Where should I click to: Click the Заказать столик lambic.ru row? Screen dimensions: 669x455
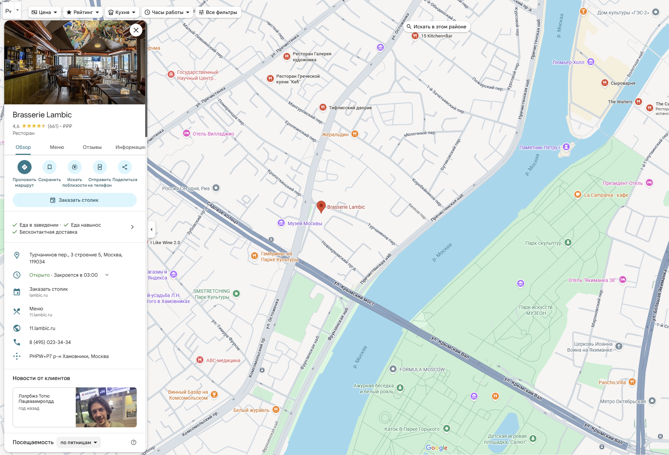point(75,292)
